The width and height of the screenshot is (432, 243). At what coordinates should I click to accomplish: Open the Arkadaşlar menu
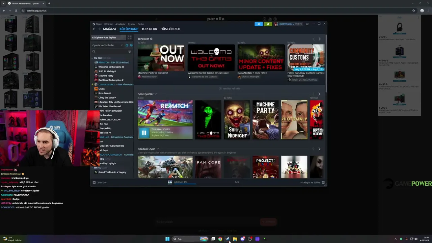click(x=120, y=24)
